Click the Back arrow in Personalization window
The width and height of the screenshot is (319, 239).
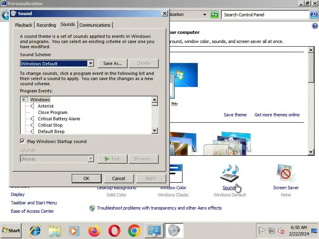5,15
